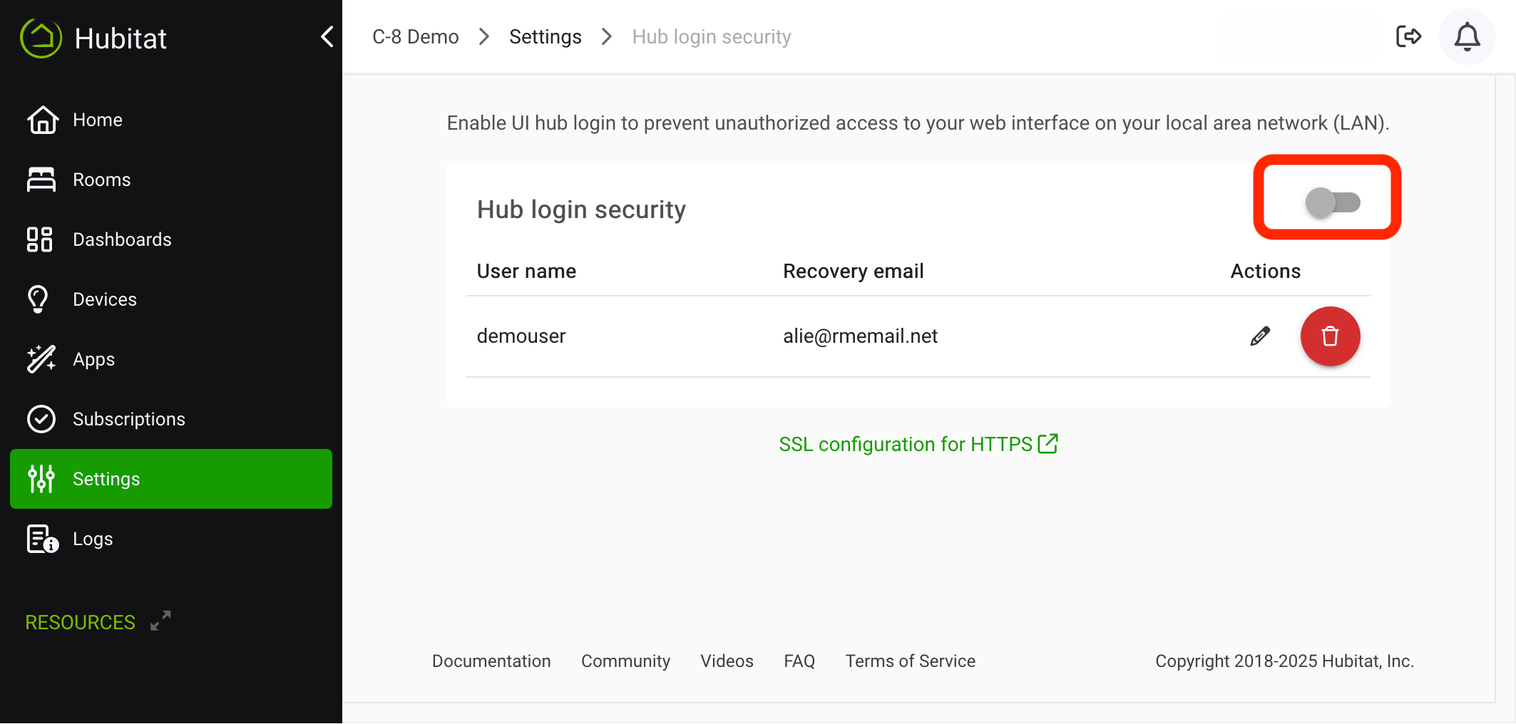Image resolution: width=1516 pixels, height=724 pixels.
Task: Go to C-8 Demo via breadcrumb
Action: pyautogui.click(x=414, y=36)
